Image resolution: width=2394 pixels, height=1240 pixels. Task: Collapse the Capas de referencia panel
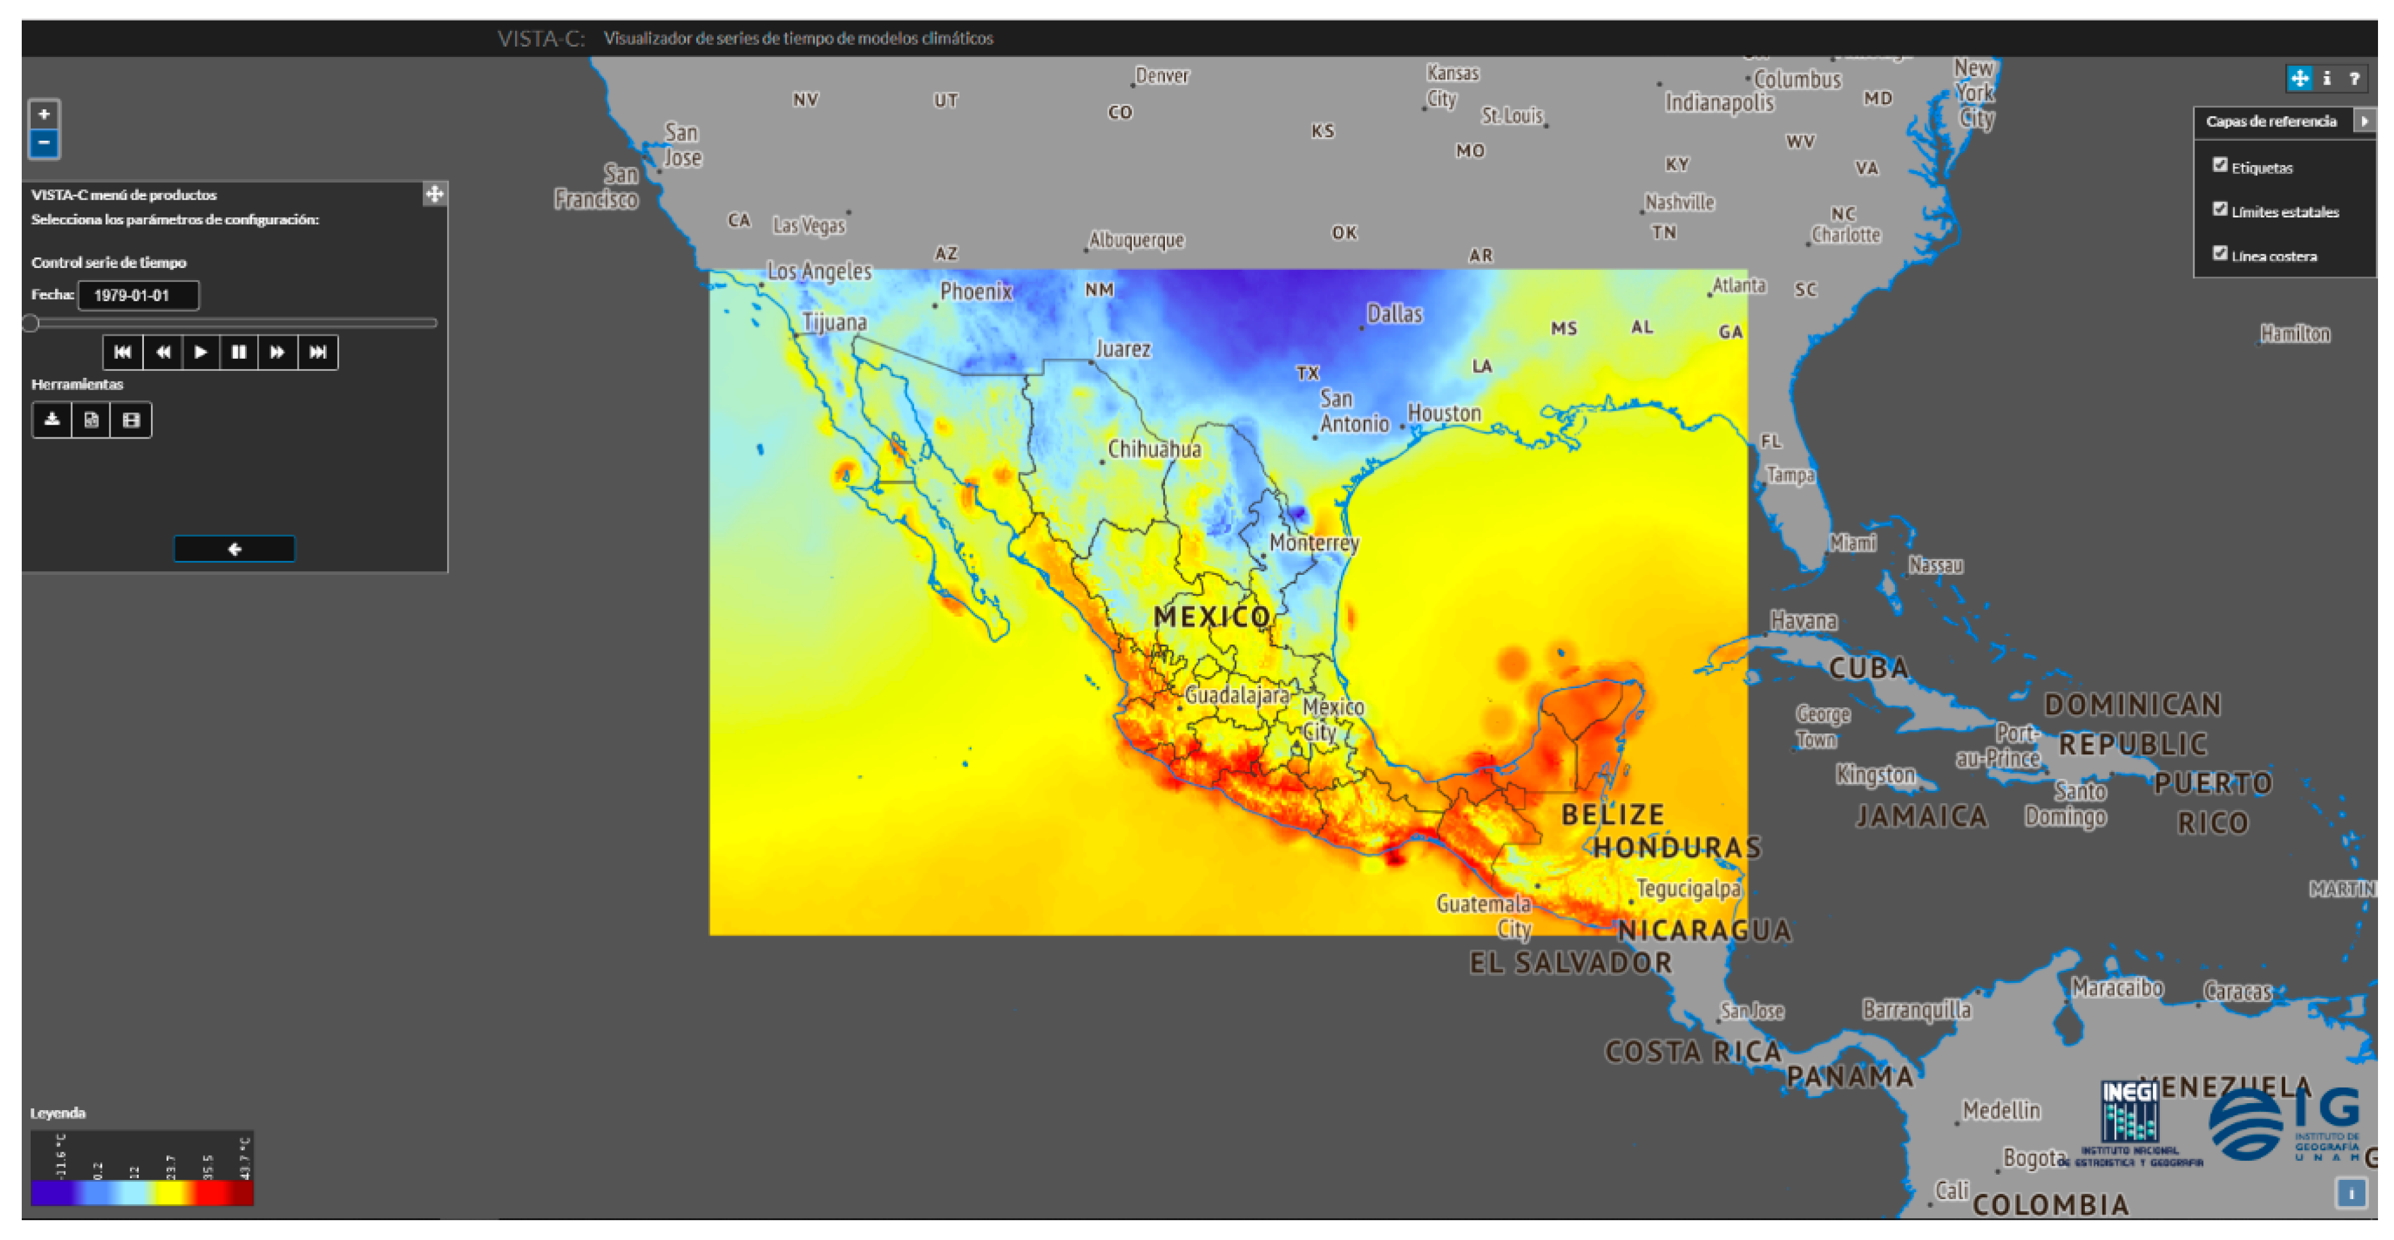pos(2363,122)
